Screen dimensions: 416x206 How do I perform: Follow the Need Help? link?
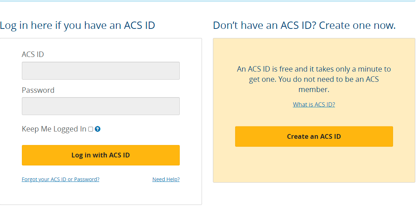pyautogui.click(x=166, y=179)
